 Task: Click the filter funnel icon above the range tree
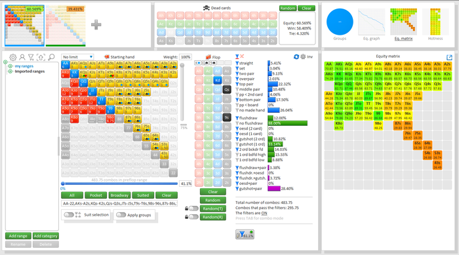pos(31,58)
